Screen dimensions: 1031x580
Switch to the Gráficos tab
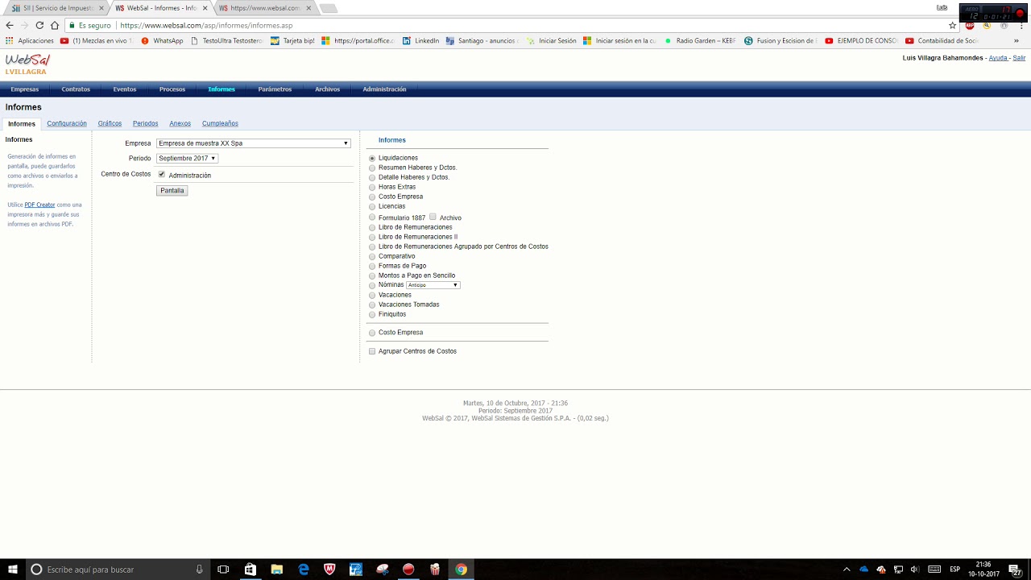110,123
